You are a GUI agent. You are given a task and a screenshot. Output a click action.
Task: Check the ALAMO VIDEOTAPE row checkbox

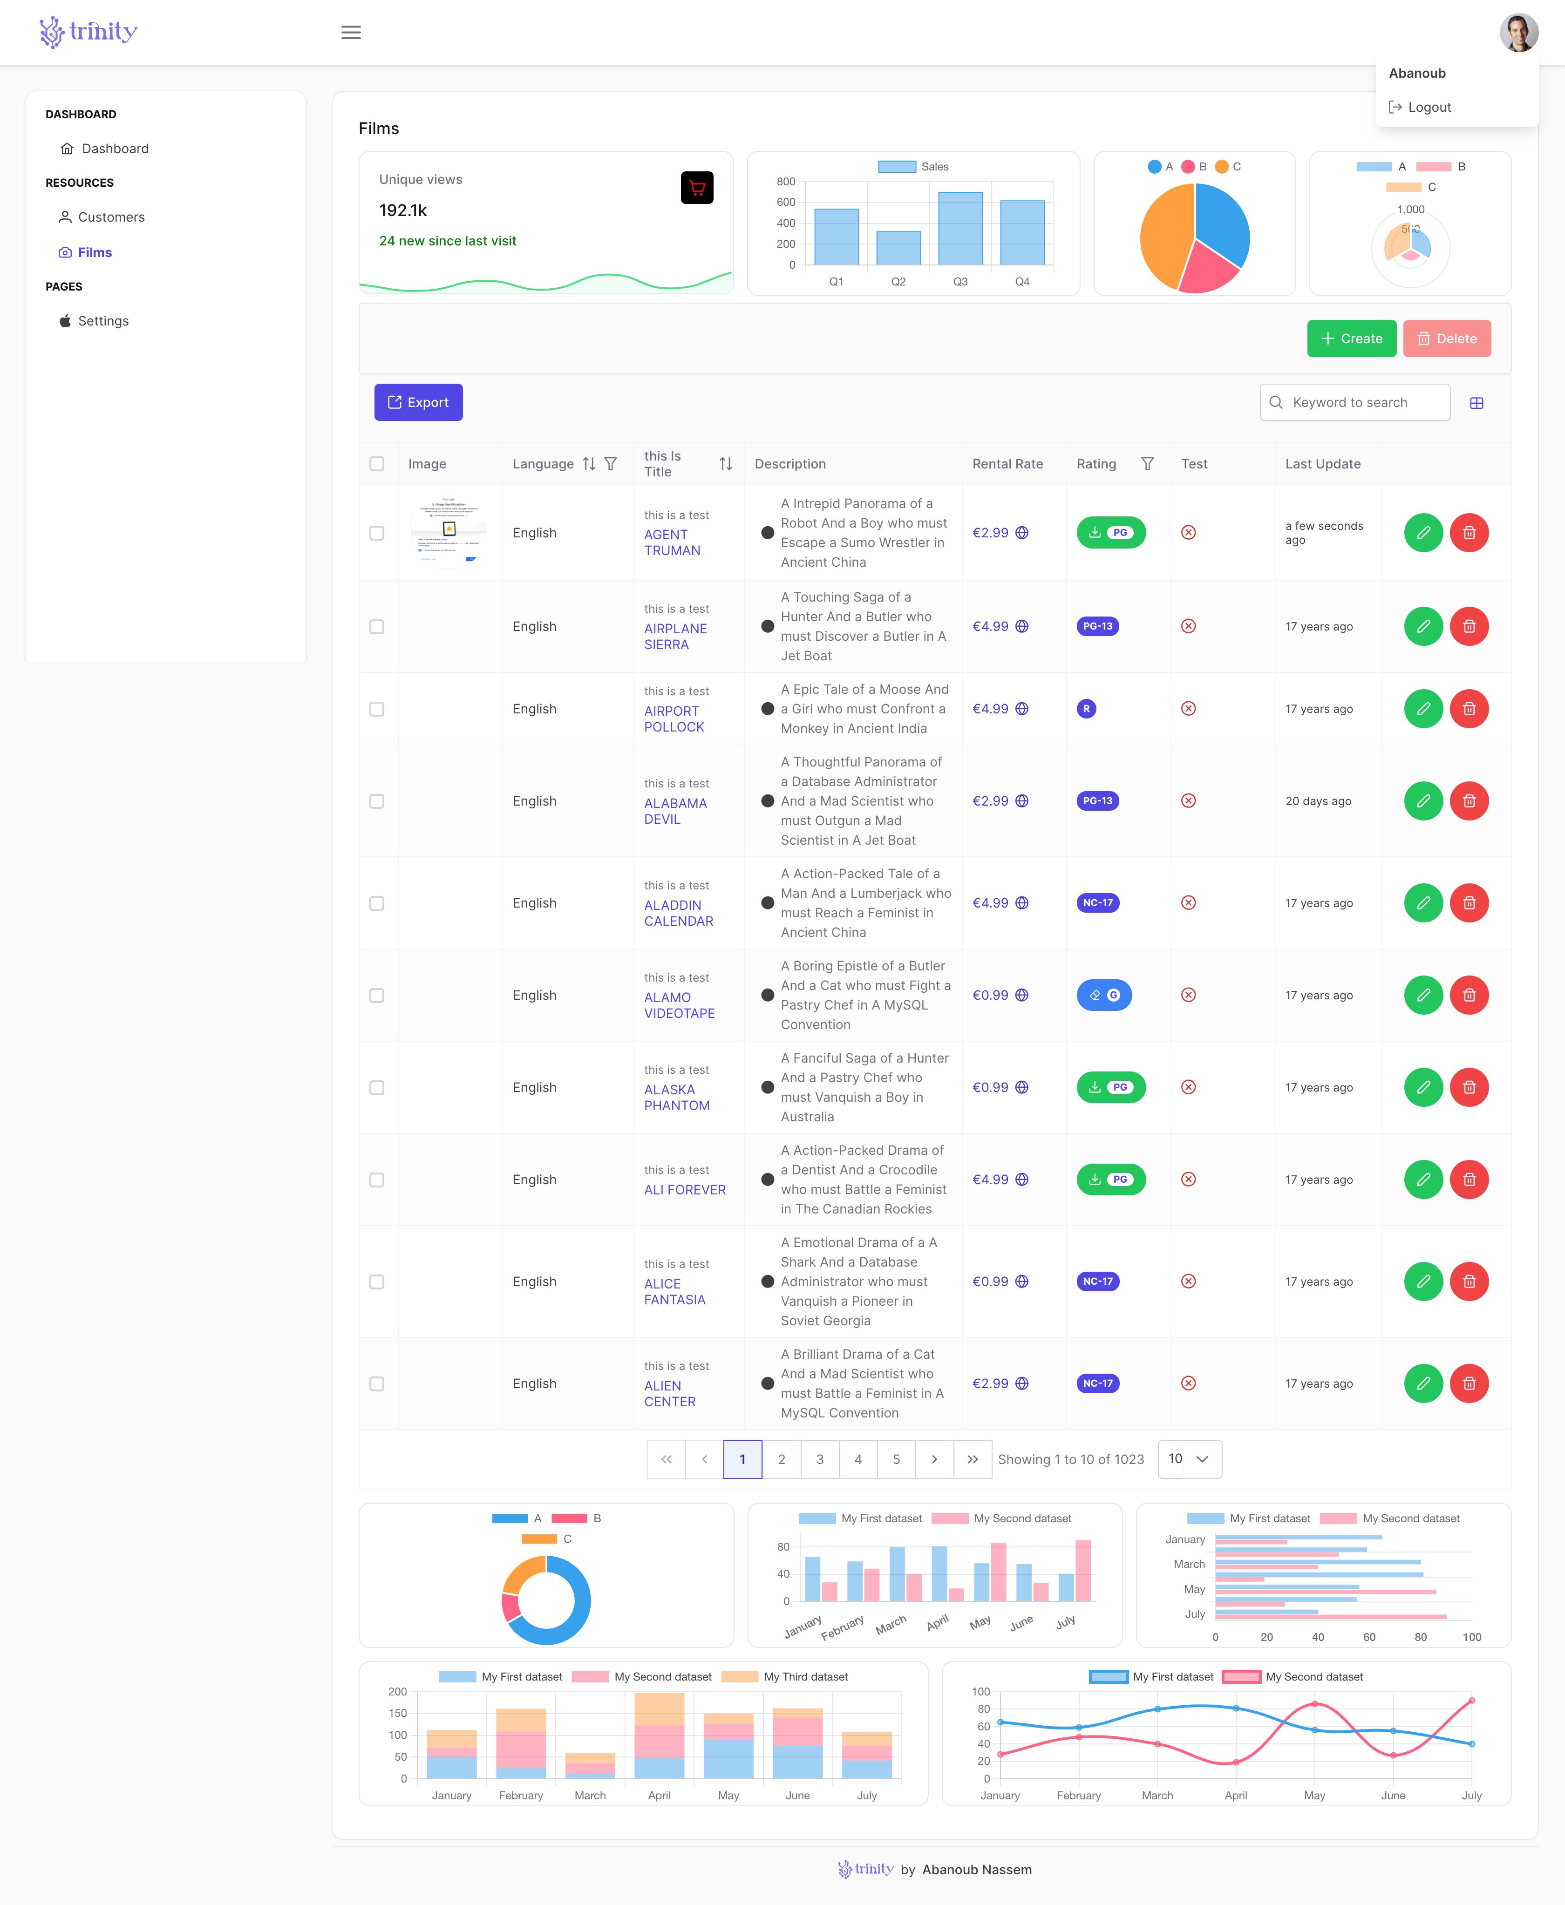(x=377, y=995)
